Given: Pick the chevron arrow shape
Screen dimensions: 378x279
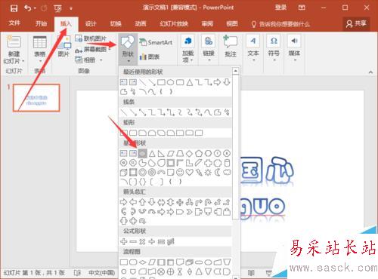Looking at the screenshot, I should click(189, 212).
